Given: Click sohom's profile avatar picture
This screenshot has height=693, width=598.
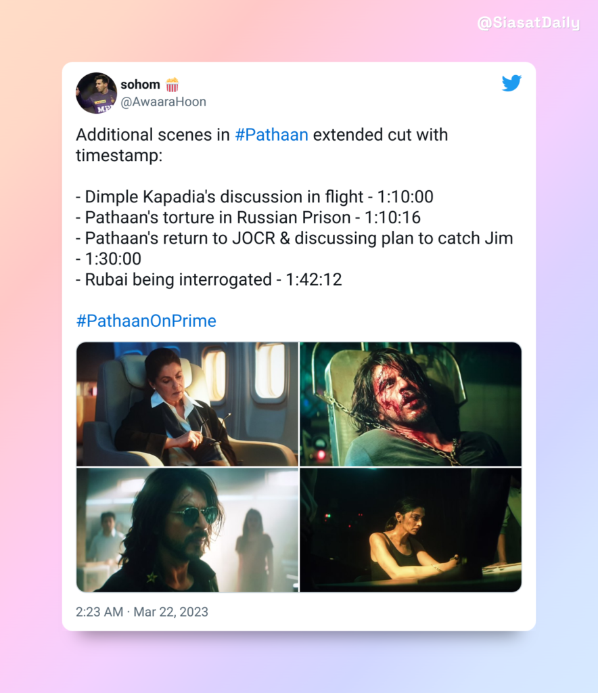Looking at the screenshot, I should pyautogui.click(x=96, y=93).
